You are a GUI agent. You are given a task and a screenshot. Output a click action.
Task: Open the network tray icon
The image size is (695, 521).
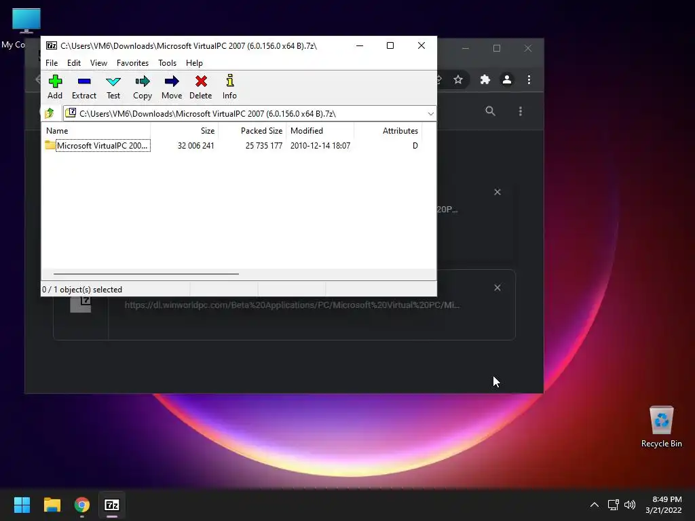(x=613, y=505)
